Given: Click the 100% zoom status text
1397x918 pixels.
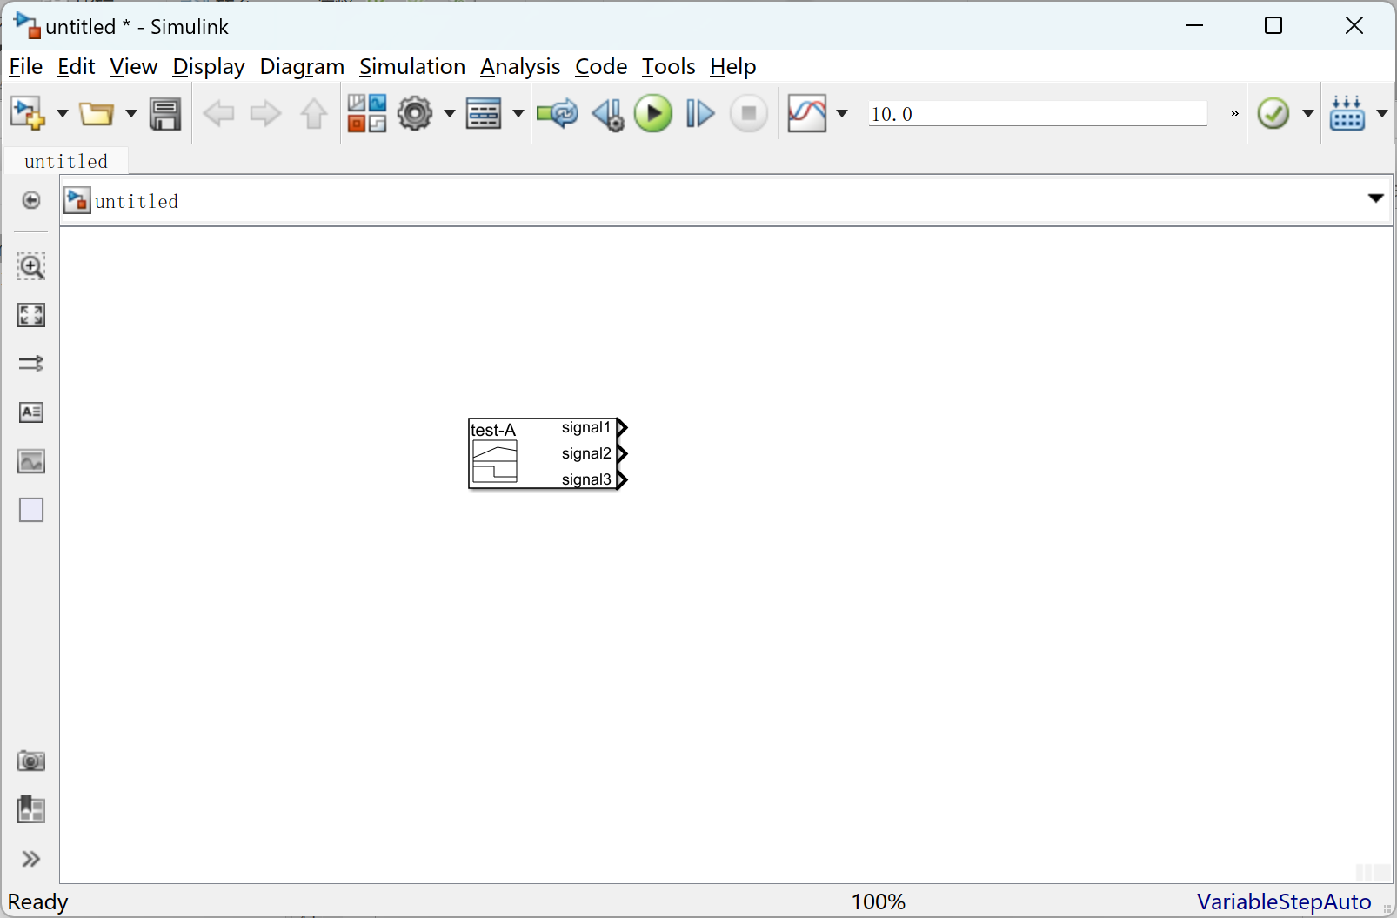Looking at the screenshot, I should point(879,902).
